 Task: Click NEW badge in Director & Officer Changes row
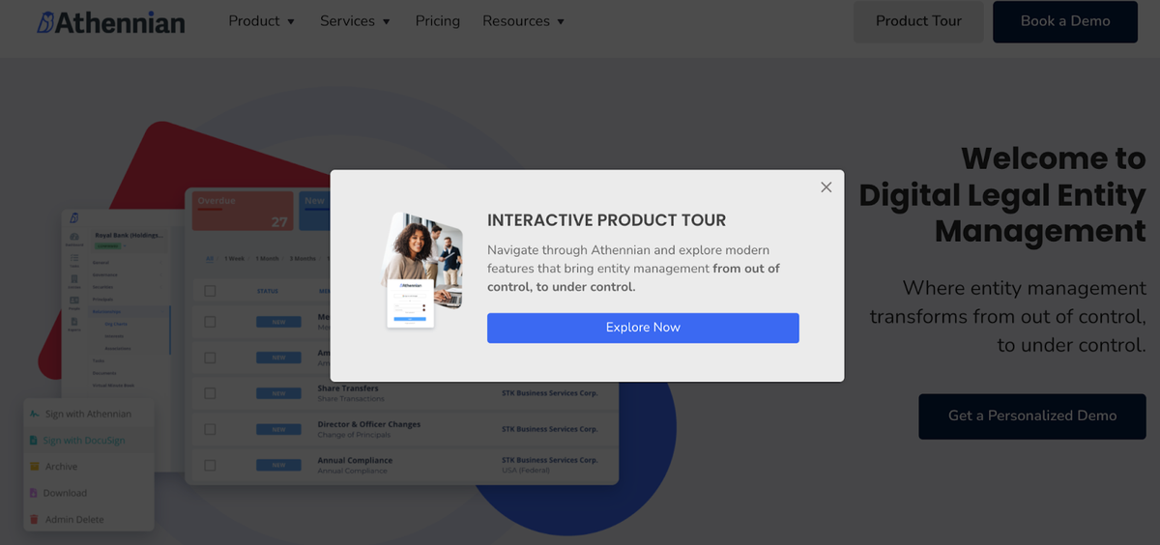coord(278,429)
